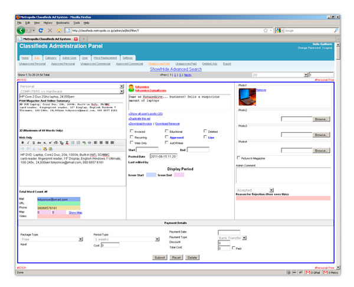Close the Metropolis Classifieds tab with its red X
The width and height of the screenshot is (354, 287).
point(75,38)
